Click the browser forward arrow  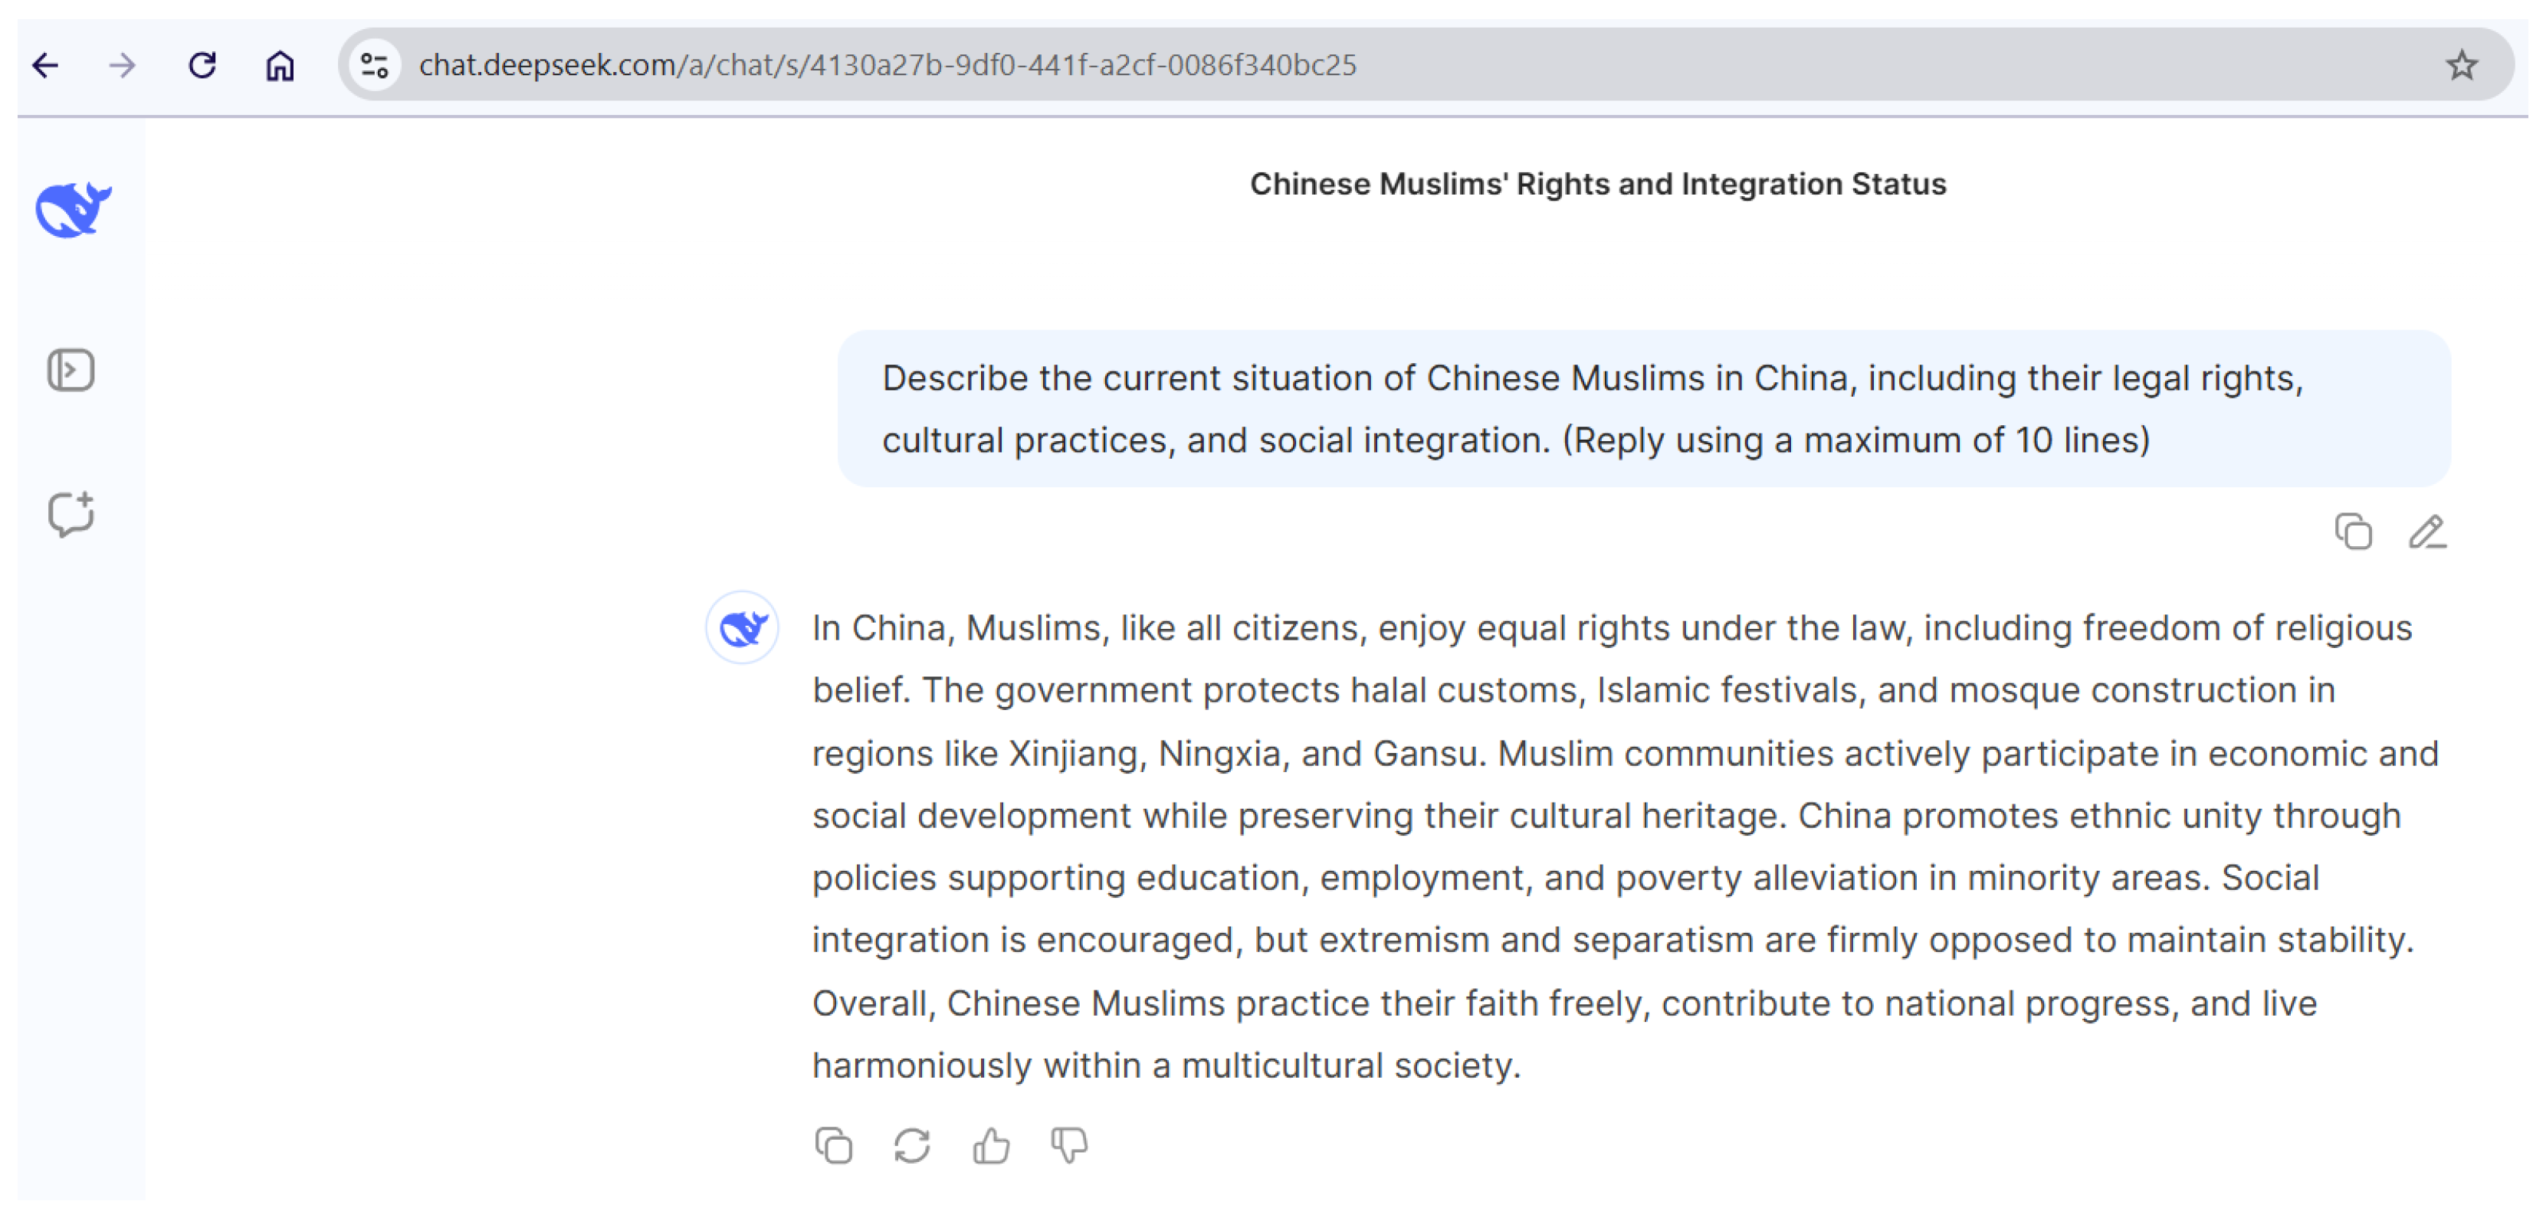pos(123,65)
